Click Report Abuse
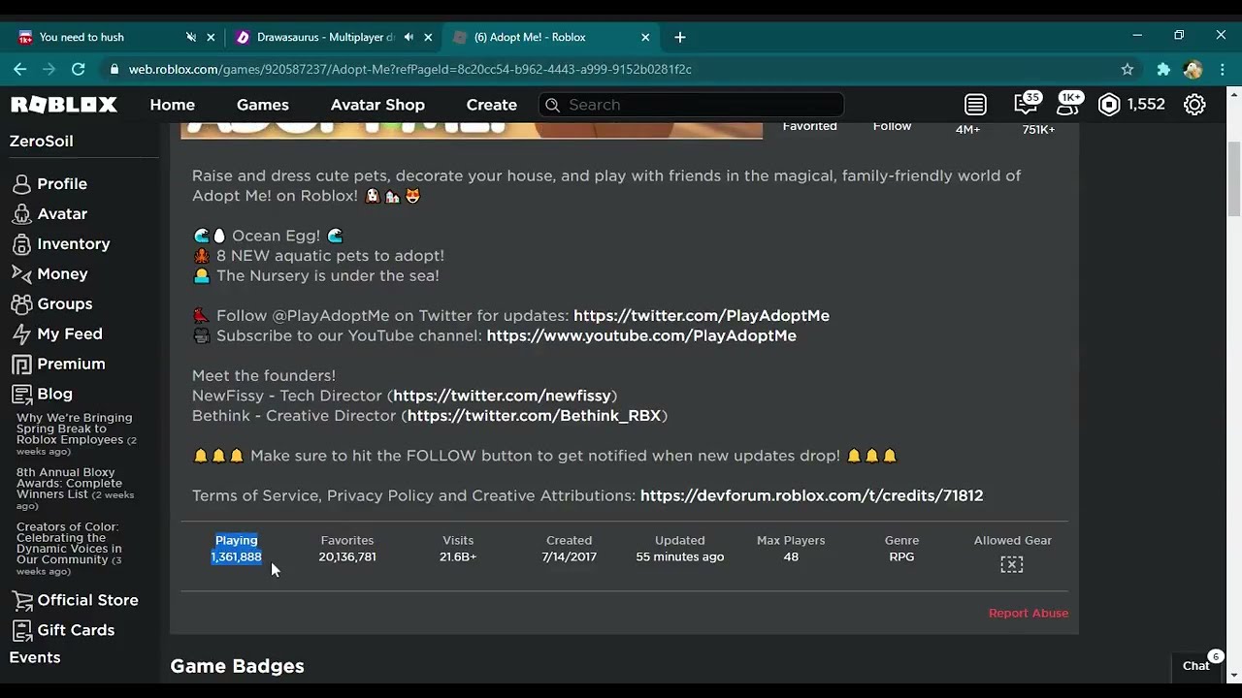 click(1029, 613)
